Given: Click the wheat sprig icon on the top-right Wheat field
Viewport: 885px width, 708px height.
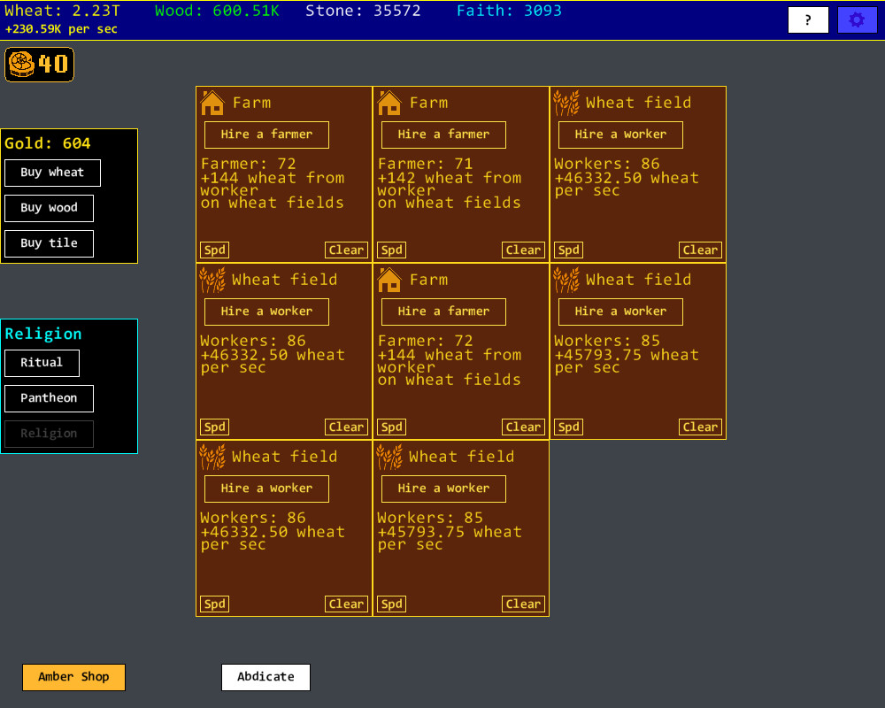Looking at the screenshot, I should [x=566, y=102].
